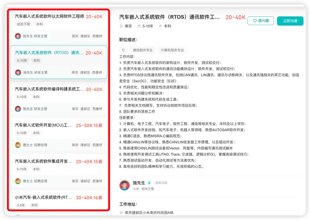This screenshot has width=310, height=220.
Task: Click the 任职要求 heading text
Action: coord(127,118)
